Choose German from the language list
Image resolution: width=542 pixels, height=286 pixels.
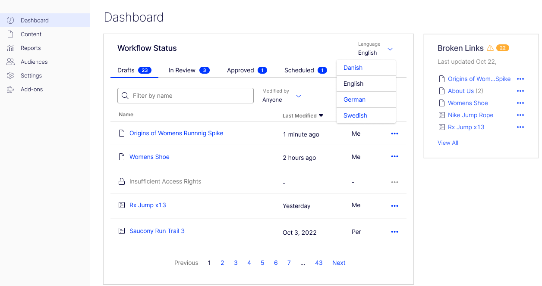coord(366,99)
